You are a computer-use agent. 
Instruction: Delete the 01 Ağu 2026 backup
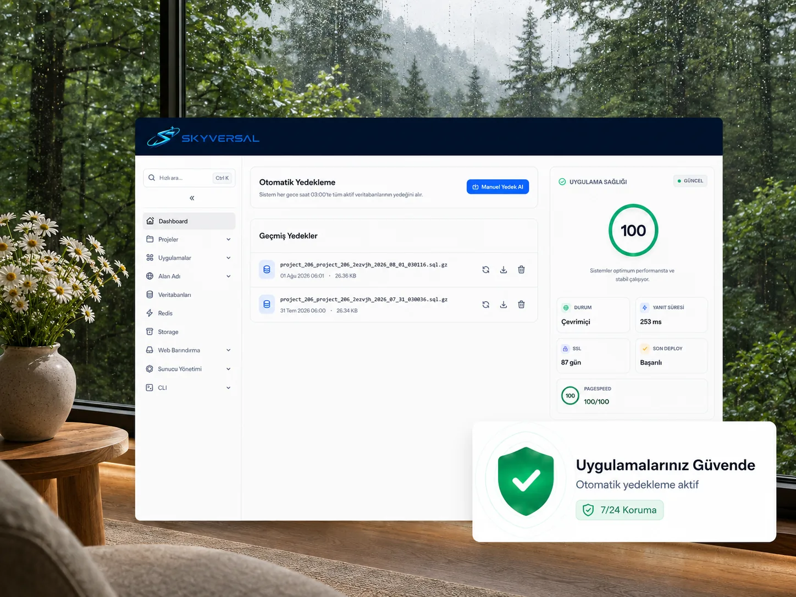click(521, 269)
